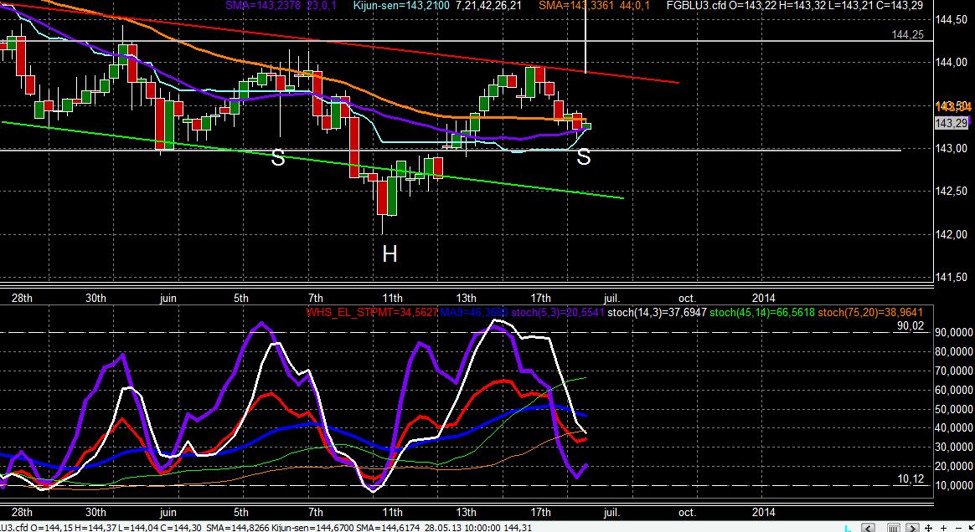Screen dimensions: 975x532
Task: Click the 141,50 price axis value
Action: (x=952, y=278)
